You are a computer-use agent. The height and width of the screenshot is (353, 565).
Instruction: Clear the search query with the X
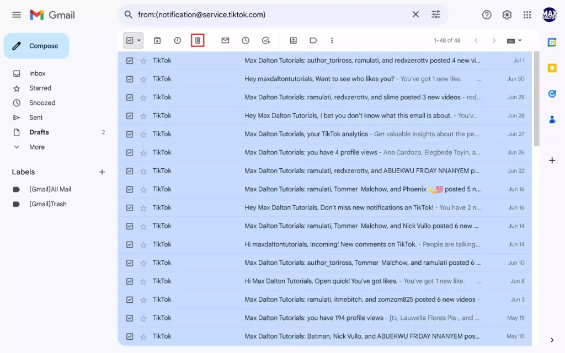[415, 14]
